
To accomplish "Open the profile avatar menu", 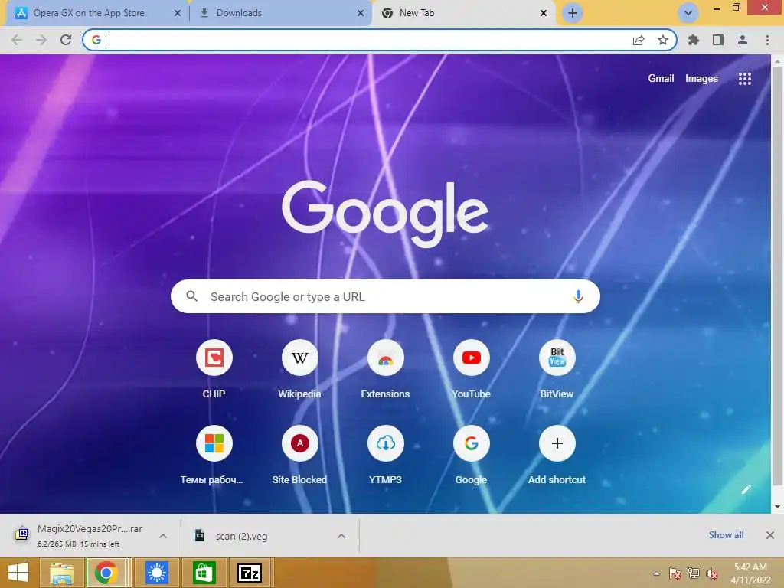I will [x=743, y=40].
